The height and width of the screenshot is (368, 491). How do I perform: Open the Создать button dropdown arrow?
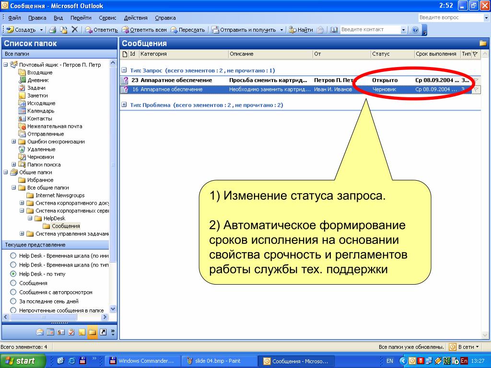(41, 30)
